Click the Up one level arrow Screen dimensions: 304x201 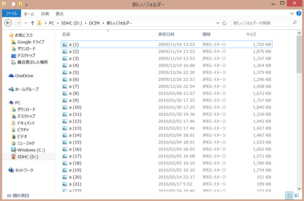(x=33, y=23)
